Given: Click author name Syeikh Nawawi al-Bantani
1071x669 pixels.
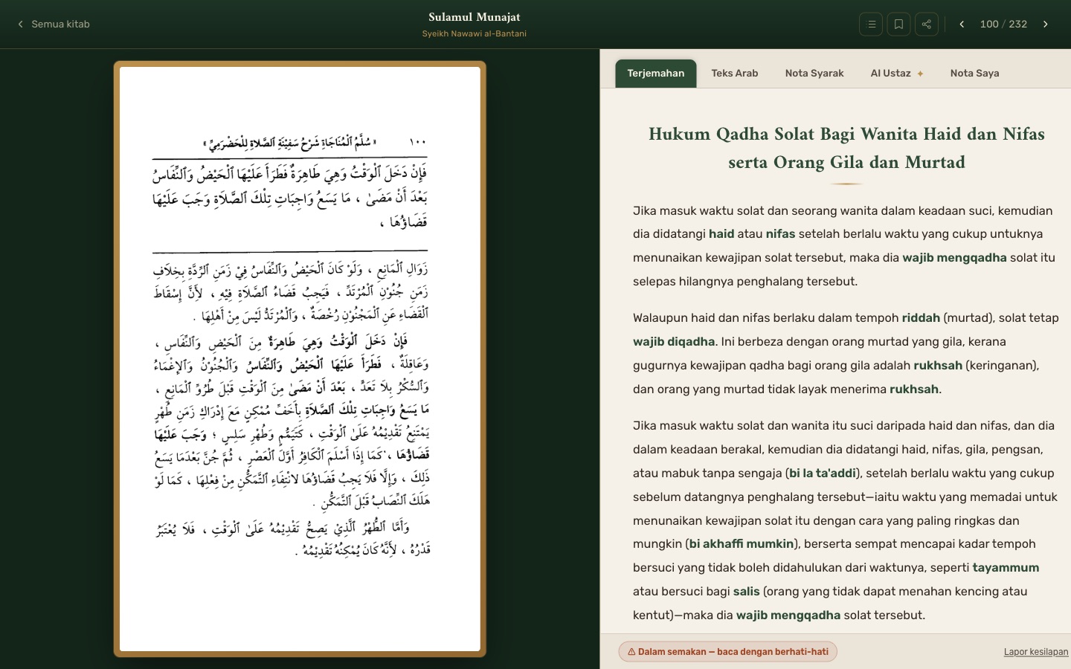Looking at the screenshot, I should pos(475,33).
